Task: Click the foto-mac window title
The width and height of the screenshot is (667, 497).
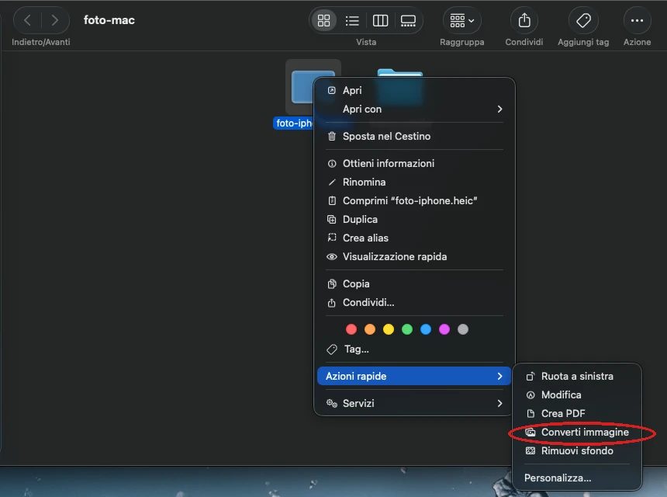Action: 109,20
